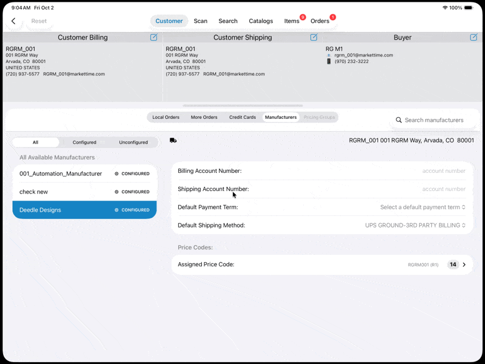Select Deedle Designs manufacturer

(x=84, y=210)
